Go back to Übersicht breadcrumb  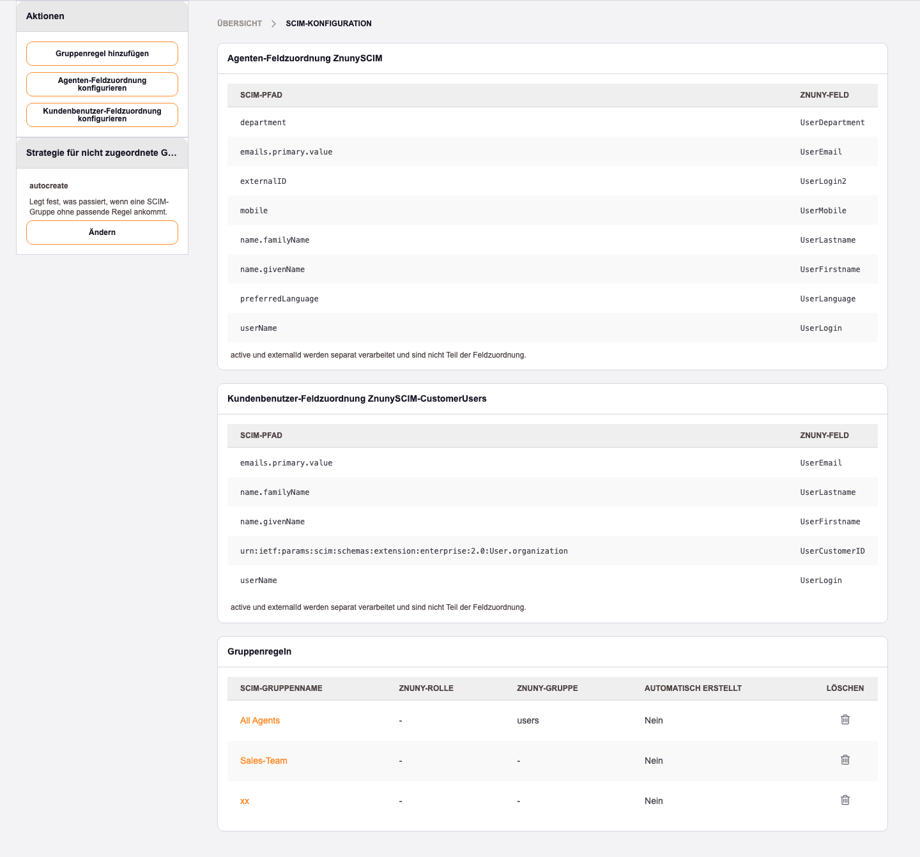240,24
